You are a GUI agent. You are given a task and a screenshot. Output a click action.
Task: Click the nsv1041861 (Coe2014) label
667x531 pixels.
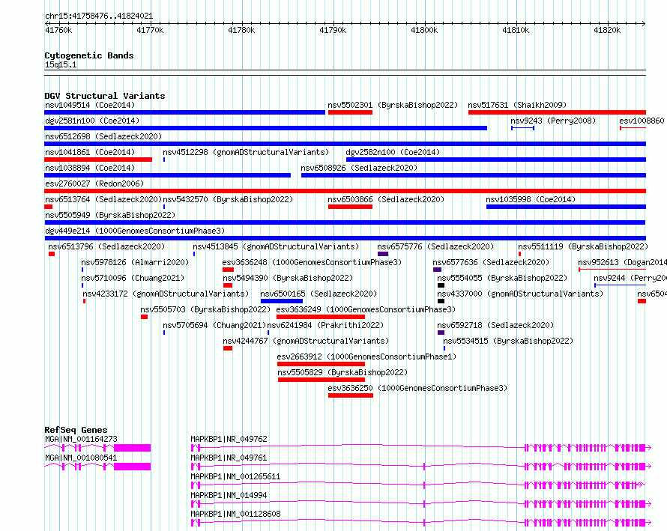point(90,152)
